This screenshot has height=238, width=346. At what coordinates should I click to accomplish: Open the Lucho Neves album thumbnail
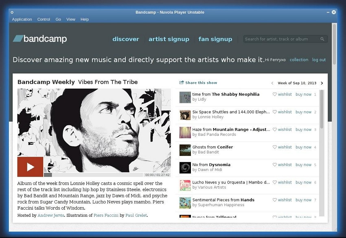[185, 185]
